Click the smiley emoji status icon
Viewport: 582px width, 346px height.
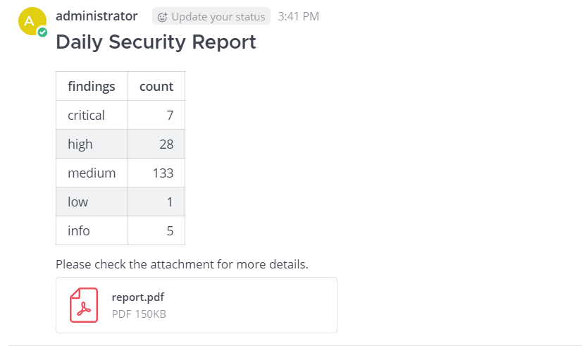point(163,16)
